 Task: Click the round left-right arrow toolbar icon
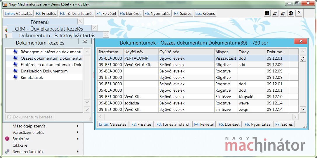(x=291, y=13)
